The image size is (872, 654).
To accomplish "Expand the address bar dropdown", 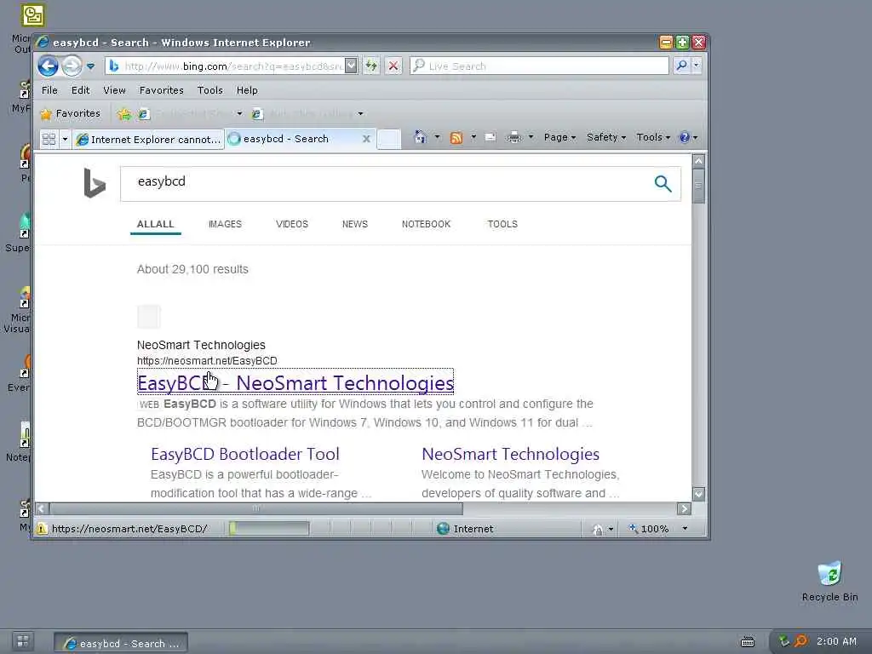I will click(351, 66).
